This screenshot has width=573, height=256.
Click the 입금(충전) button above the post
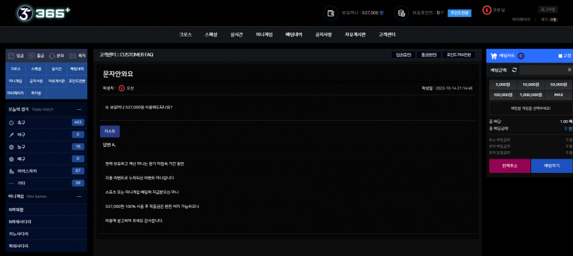pos(404,55)
